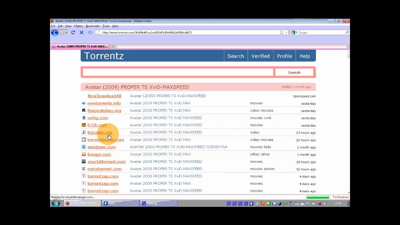Click the 'movies xvid' category text
Image resolution: width=400 pixels, height=225 pixels.
point(260,118)
